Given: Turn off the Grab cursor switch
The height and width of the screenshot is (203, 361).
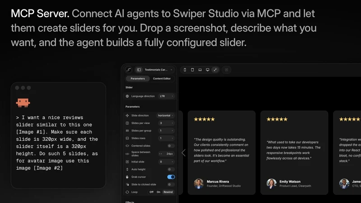Looking at the screenshot, I should pos(171,177).
